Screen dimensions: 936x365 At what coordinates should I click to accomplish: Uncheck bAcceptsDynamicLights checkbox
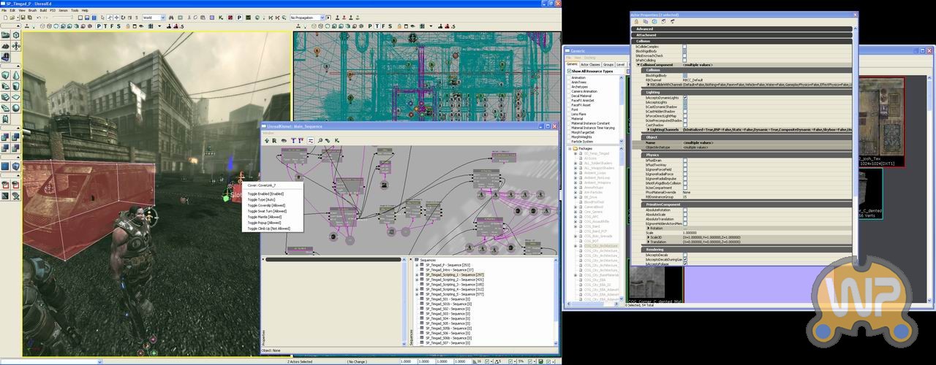point(684,97)
